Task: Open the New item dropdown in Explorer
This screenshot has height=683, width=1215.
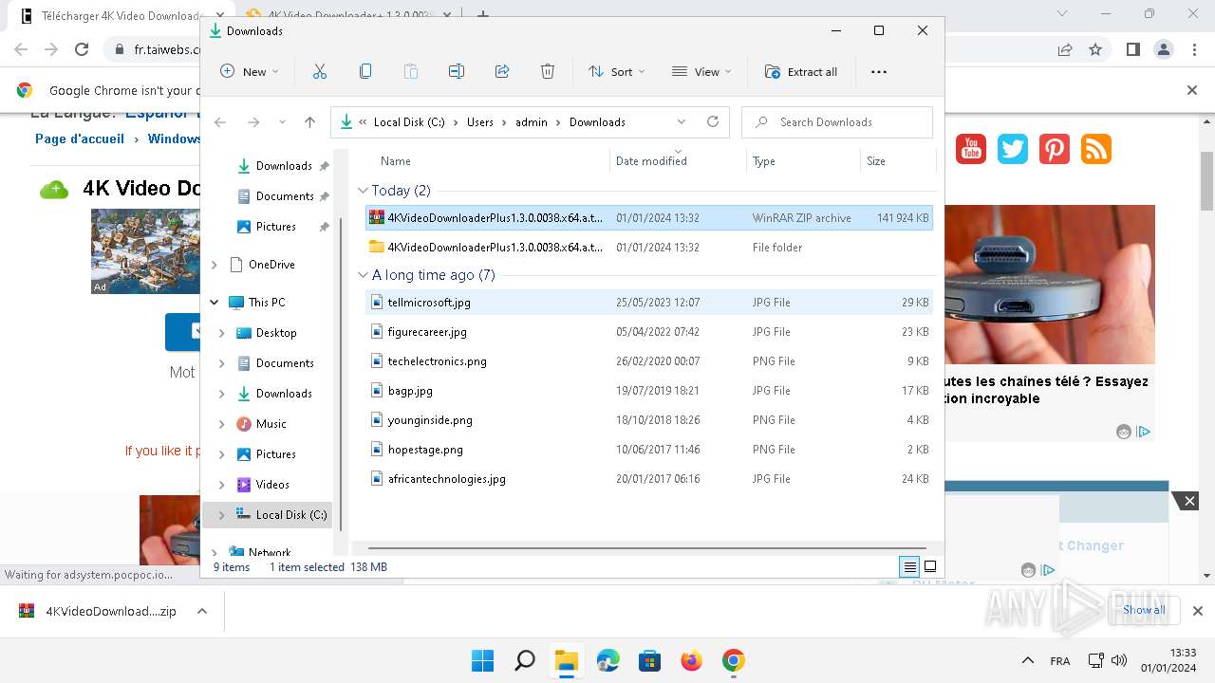Action: (x=250, y=71)
